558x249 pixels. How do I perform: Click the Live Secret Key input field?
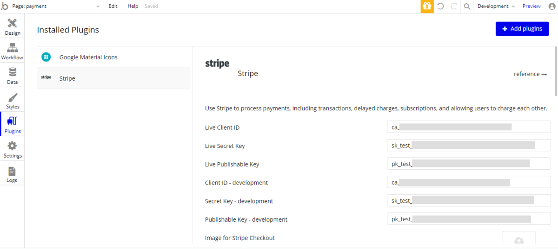point(469,146)
